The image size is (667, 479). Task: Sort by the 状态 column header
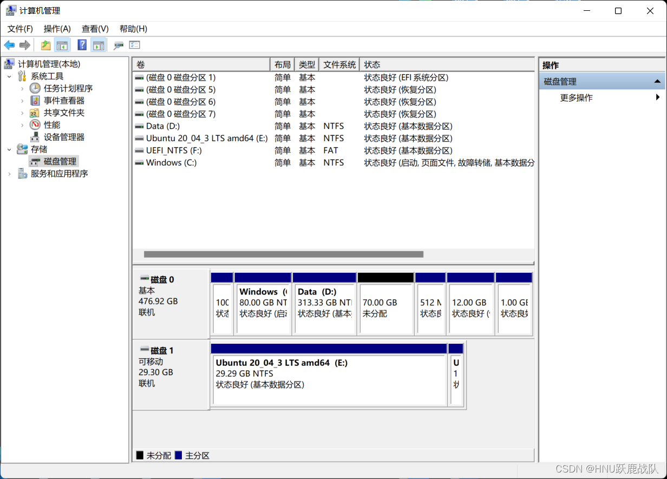(x=447, y=64)
